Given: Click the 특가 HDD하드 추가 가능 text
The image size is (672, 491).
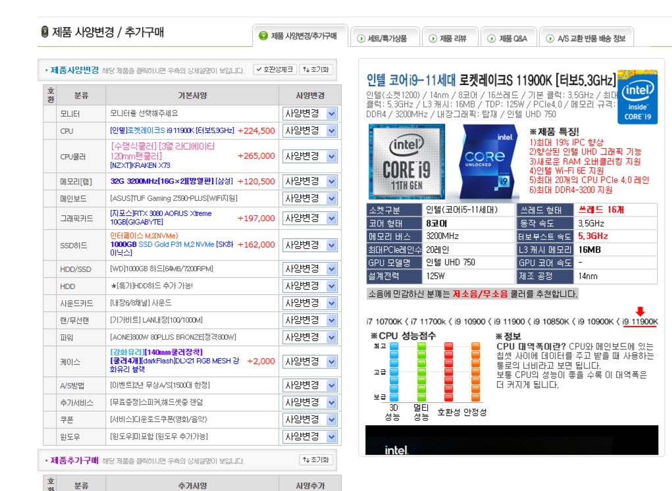Looking at the screenshot, I should pyautogui.click(x=152, y=286).
